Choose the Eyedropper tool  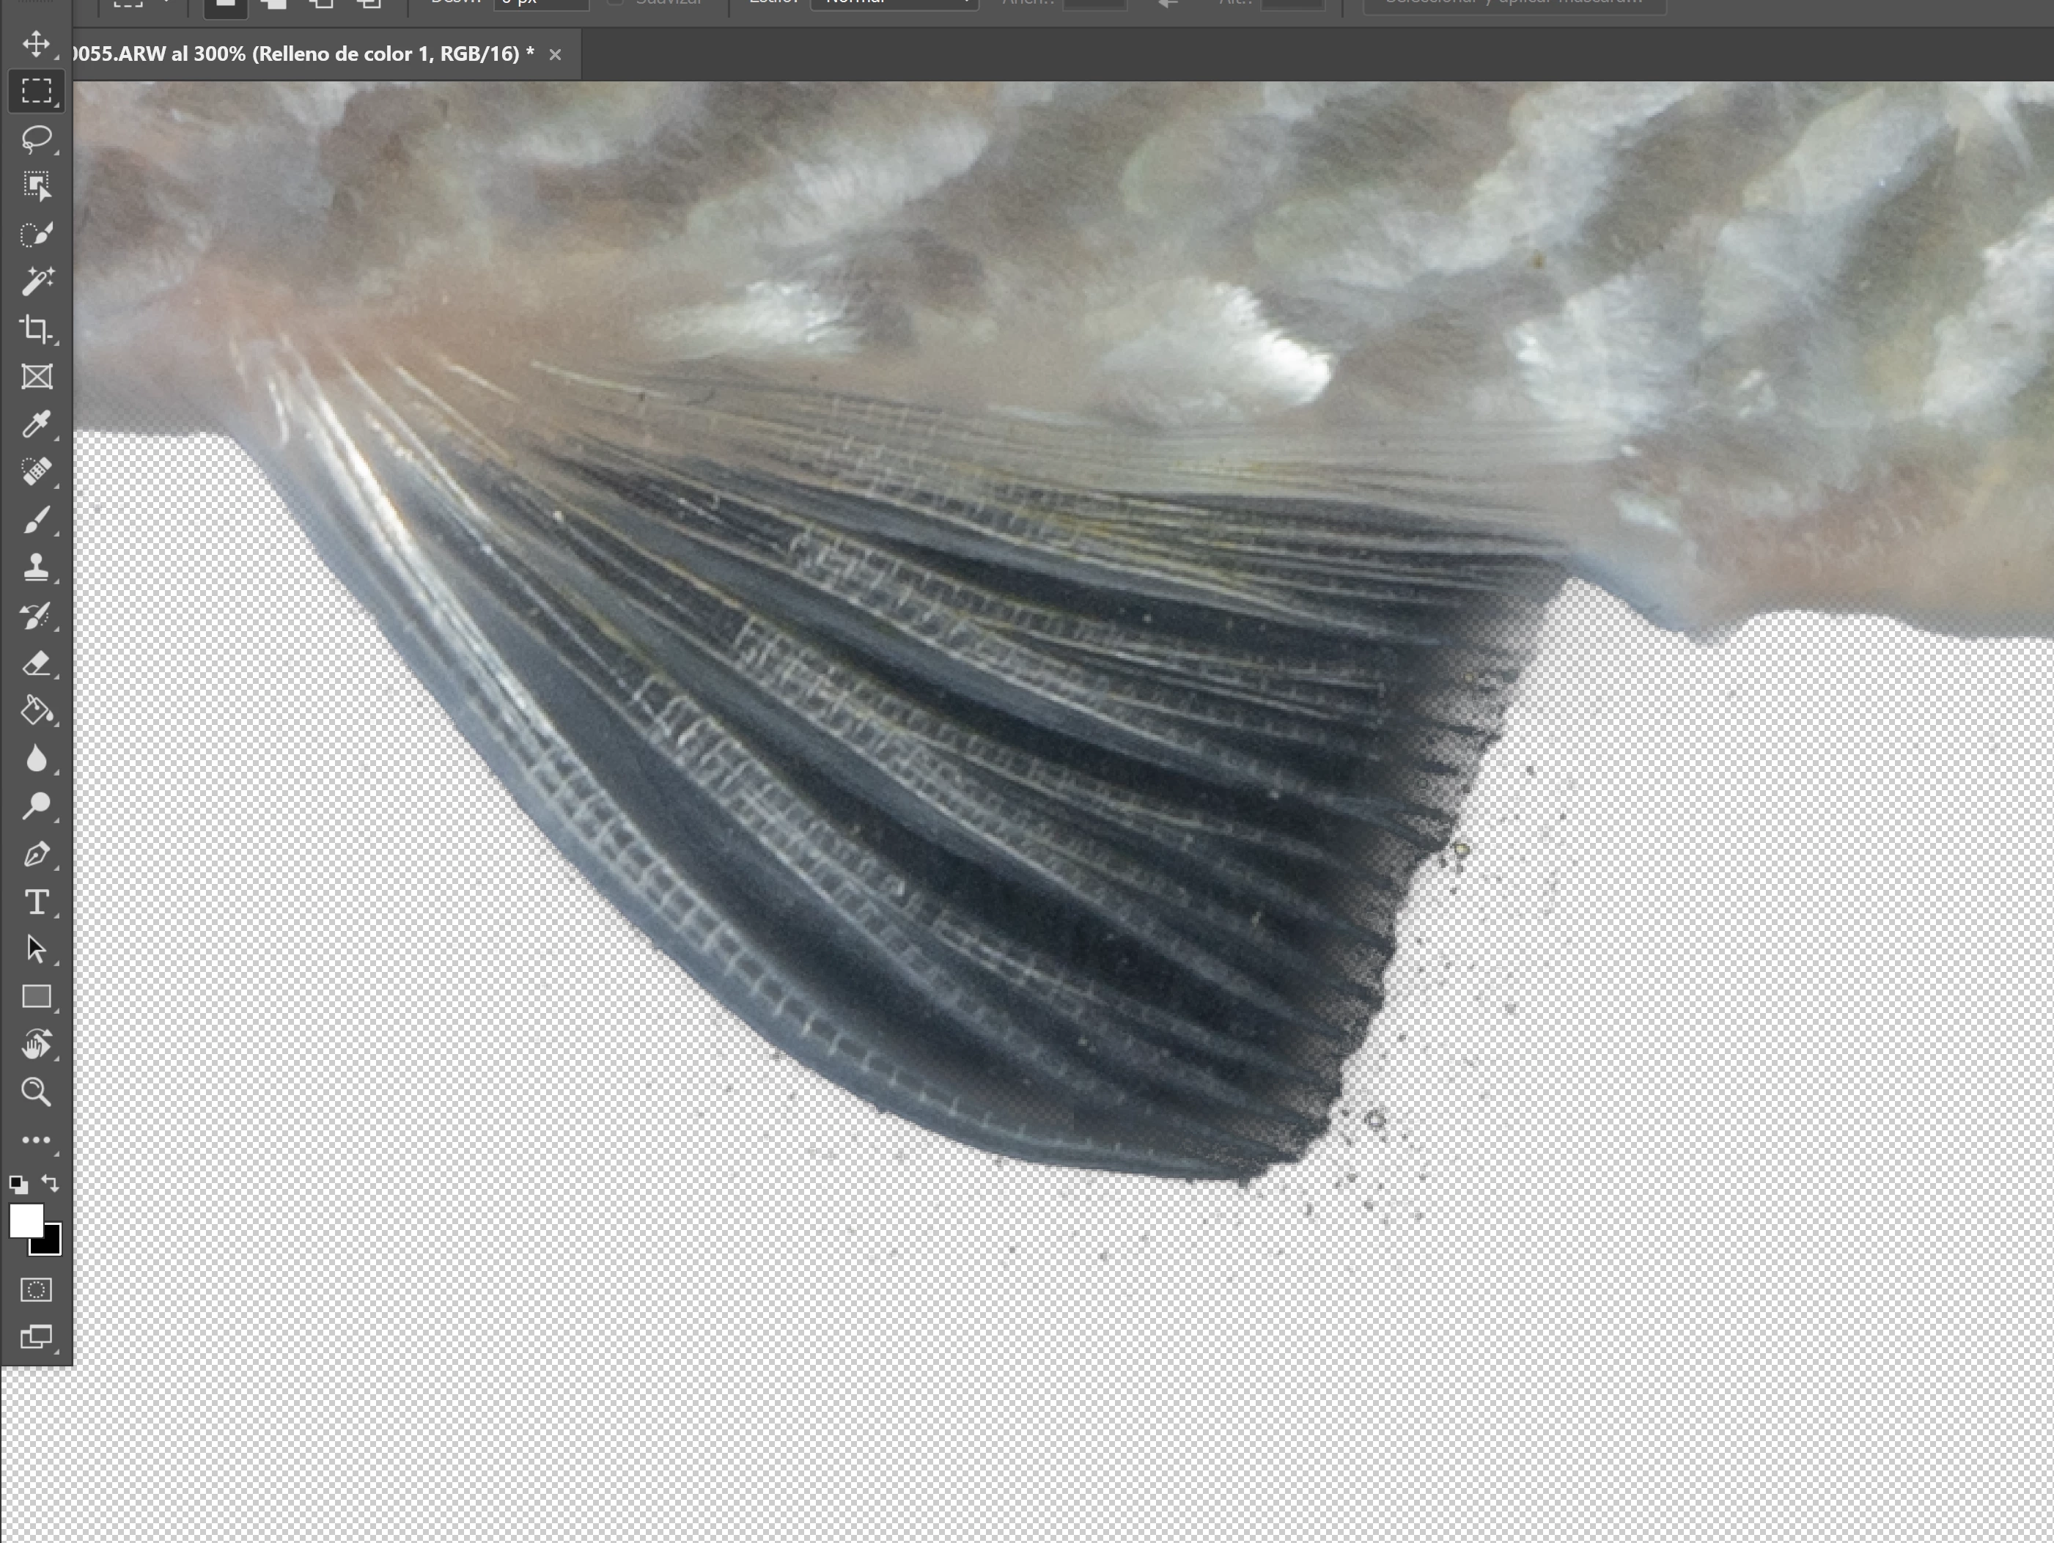pyautogui.click(x=36, y=424)
